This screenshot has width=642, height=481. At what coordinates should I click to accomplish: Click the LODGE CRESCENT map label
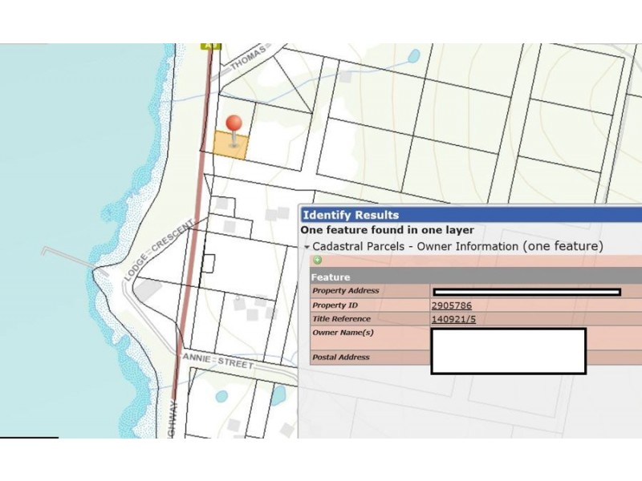click(x=158, y=250)
